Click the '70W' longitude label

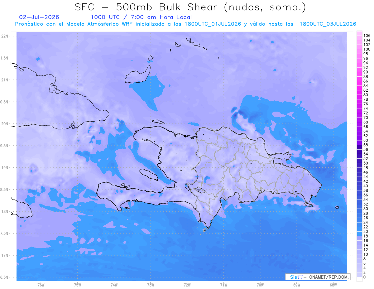pyautogui.click(x=260, y=285)
